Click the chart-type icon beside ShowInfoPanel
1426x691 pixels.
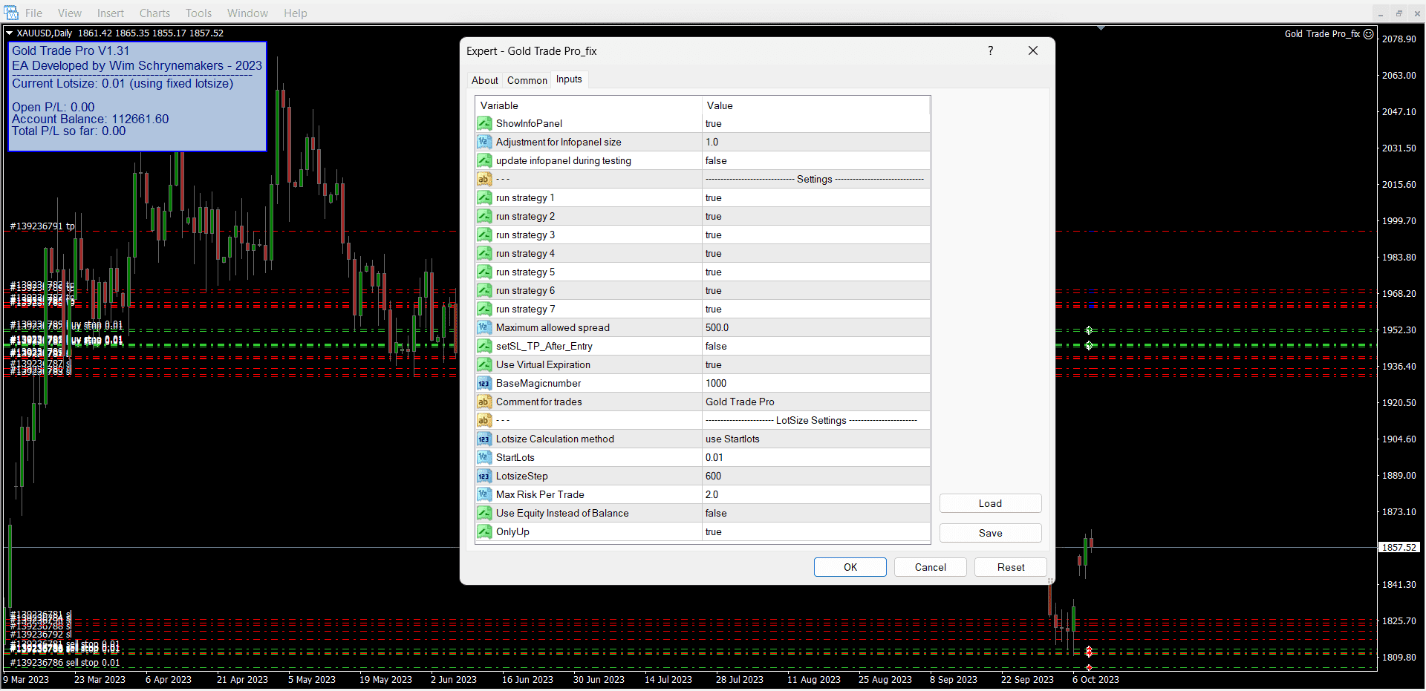(x=484, y=123)
